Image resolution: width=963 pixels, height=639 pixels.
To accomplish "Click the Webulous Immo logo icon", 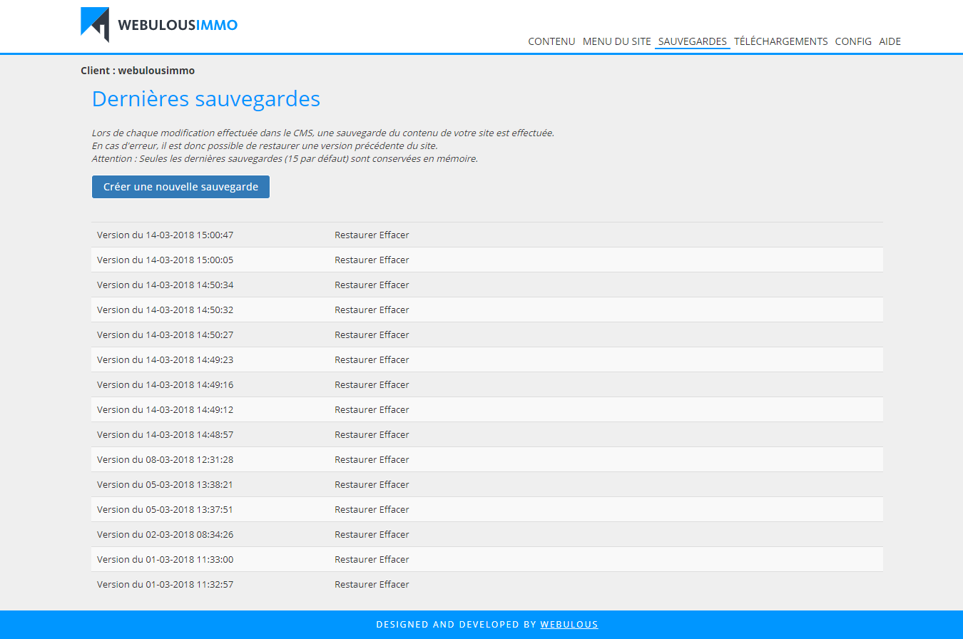I will click(95, 24).
